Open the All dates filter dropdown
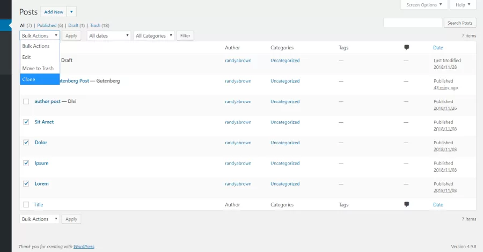This screenshot has width=483, height=252. pos(109,36)
